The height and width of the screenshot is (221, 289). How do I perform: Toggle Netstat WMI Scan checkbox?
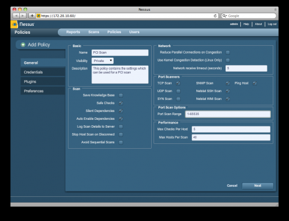pos(228,99)
